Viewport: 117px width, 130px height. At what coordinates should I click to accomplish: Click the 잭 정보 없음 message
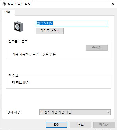pos(20,83)
